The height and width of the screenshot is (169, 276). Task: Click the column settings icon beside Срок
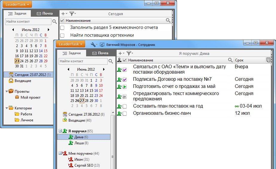(x=268, y=60)
